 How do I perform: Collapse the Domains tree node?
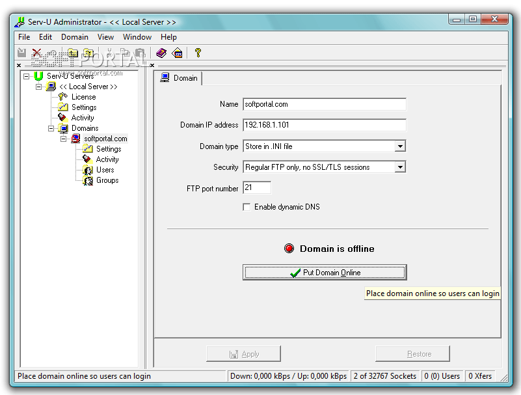pos(51,128)
